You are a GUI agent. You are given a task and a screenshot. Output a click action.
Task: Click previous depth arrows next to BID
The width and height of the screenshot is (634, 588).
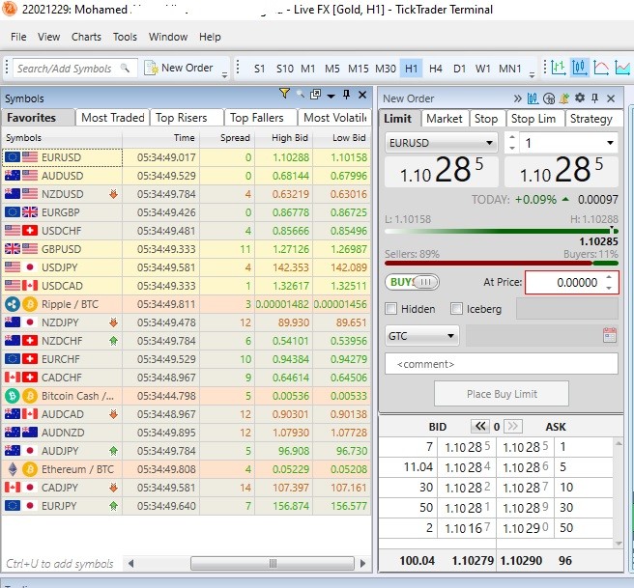pyautogui.click(x=480, y=426)
